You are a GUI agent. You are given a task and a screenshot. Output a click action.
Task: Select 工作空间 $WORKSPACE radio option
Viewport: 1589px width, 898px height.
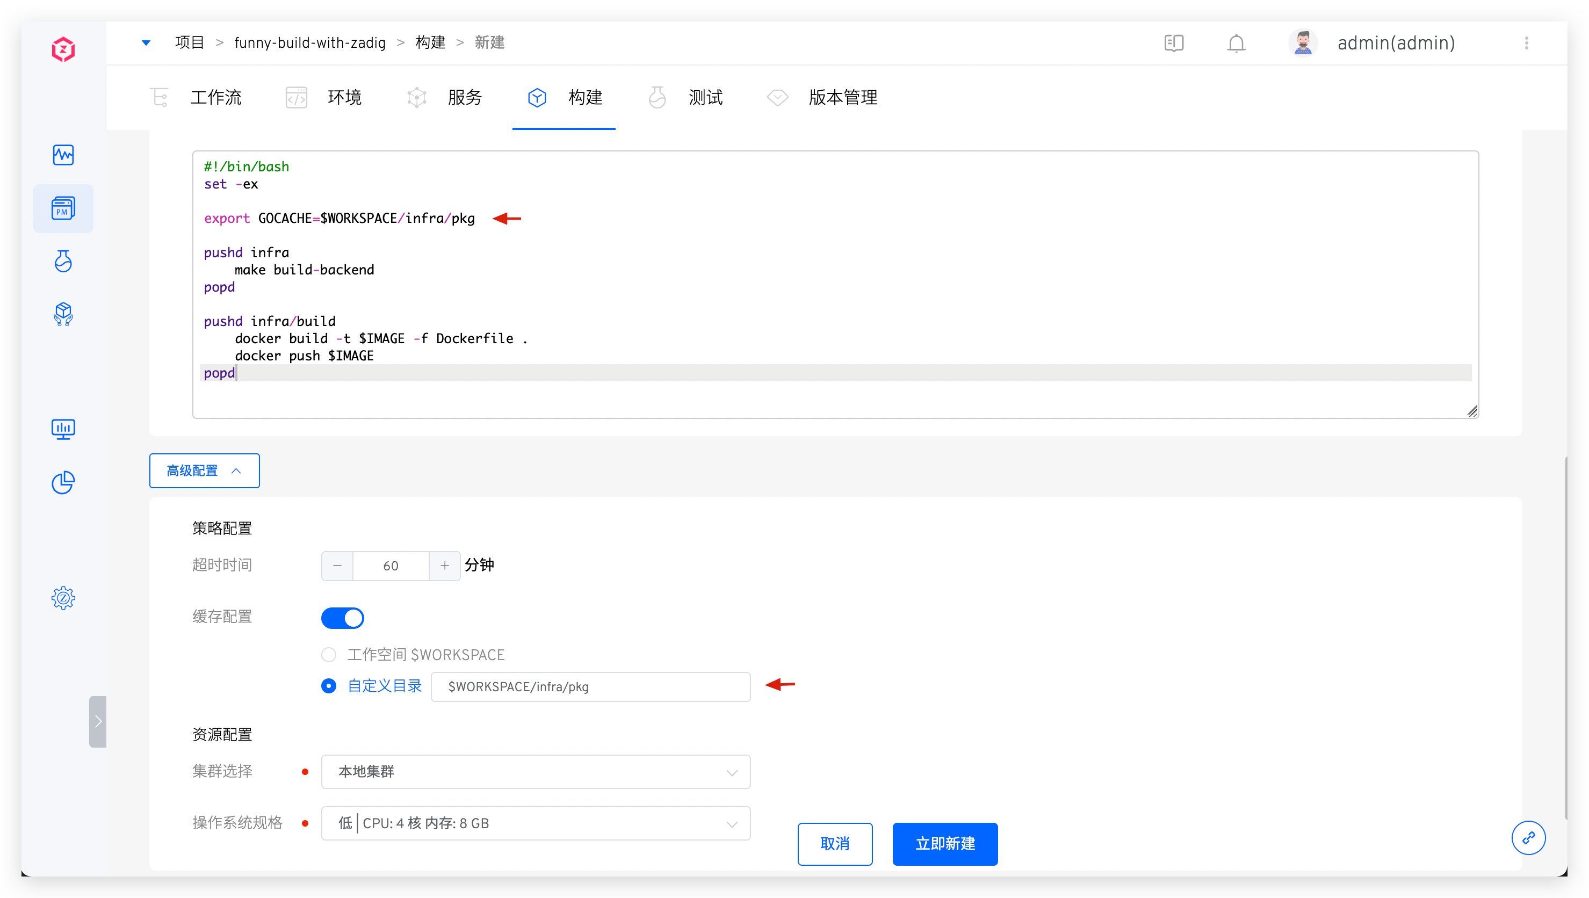click(329, 654)
